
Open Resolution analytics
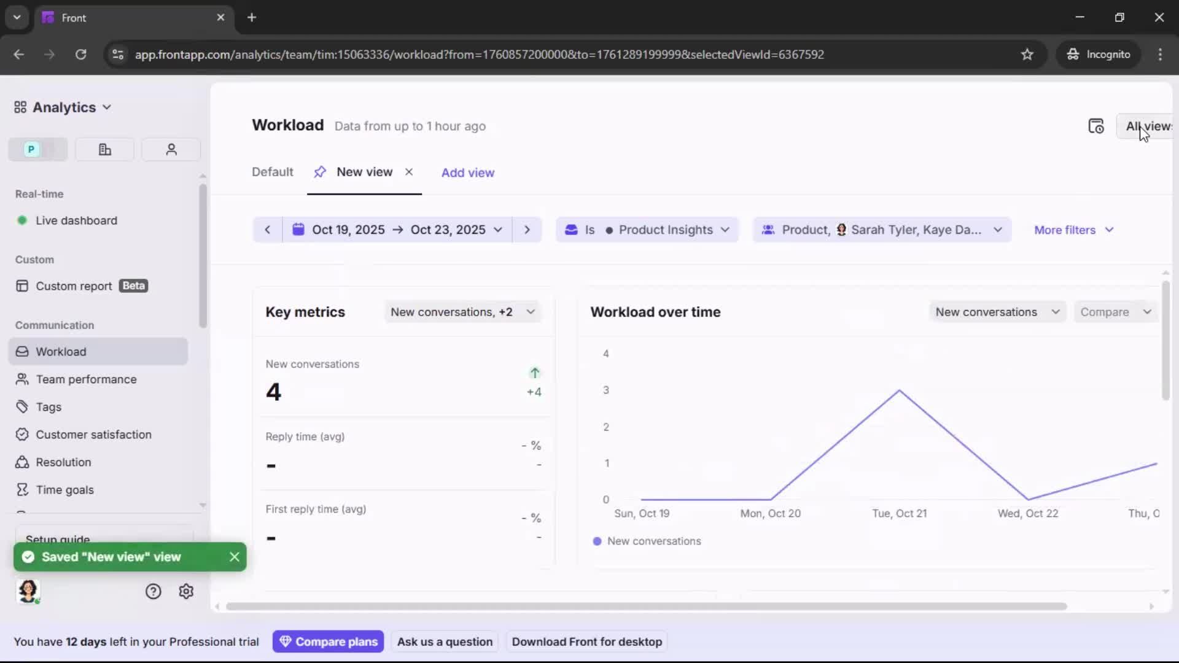(x=63, y=462)
